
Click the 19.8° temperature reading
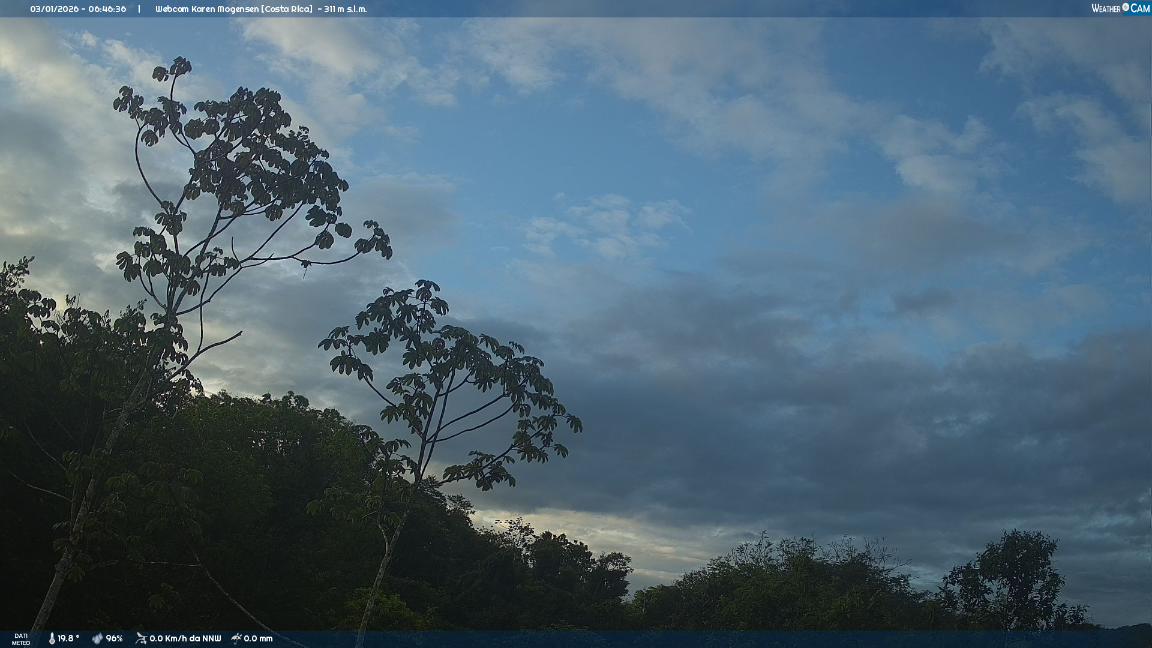click(x=68, y=638)
